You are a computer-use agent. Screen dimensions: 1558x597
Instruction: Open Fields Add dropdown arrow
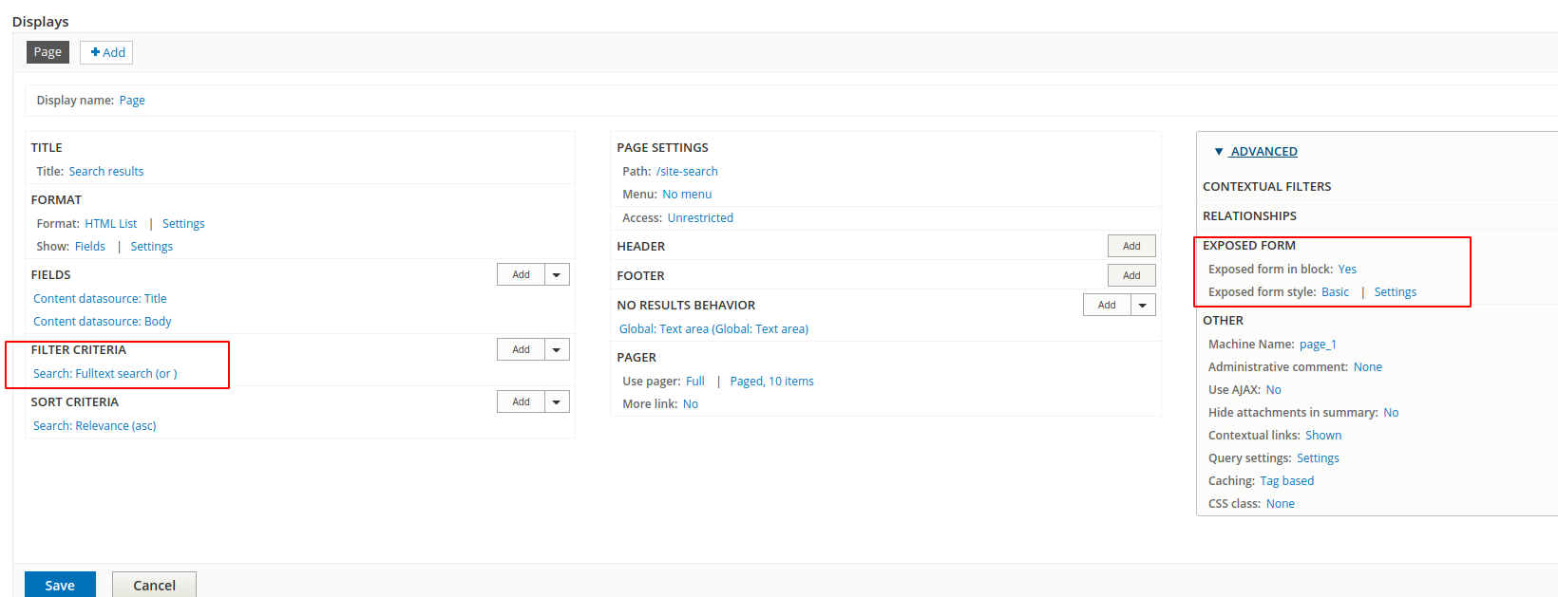558,274
